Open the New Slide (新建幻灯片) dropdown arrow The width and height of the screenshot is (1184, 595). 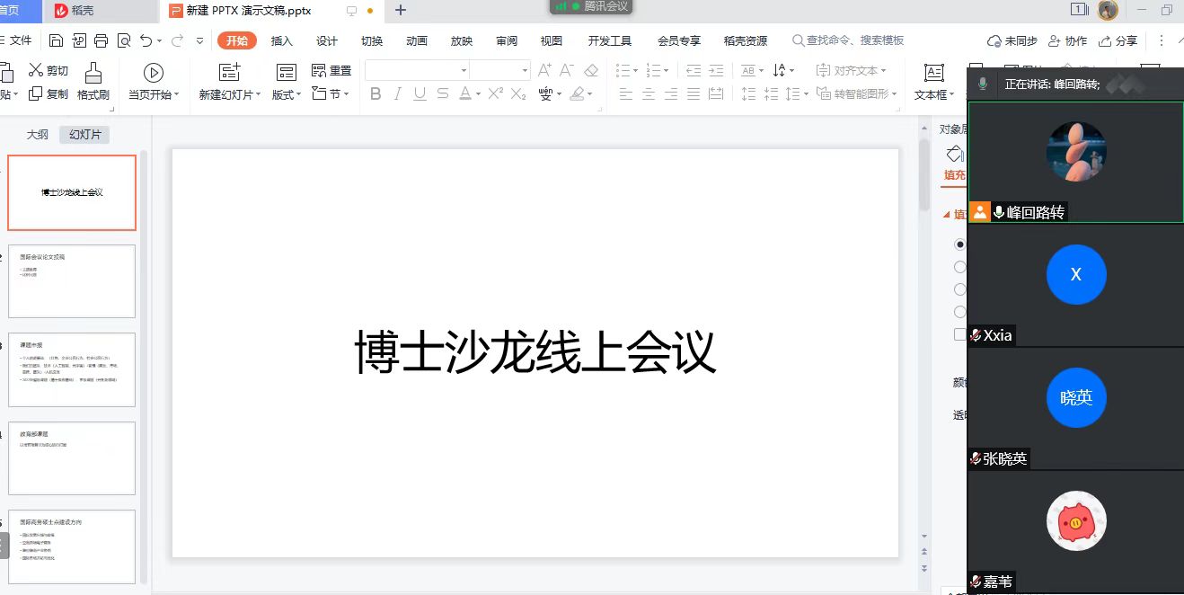259,95
